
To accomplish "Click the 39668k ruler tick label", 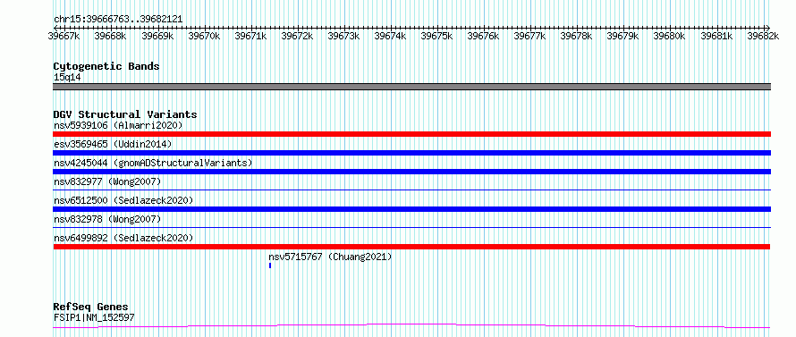I will point(110,36).
